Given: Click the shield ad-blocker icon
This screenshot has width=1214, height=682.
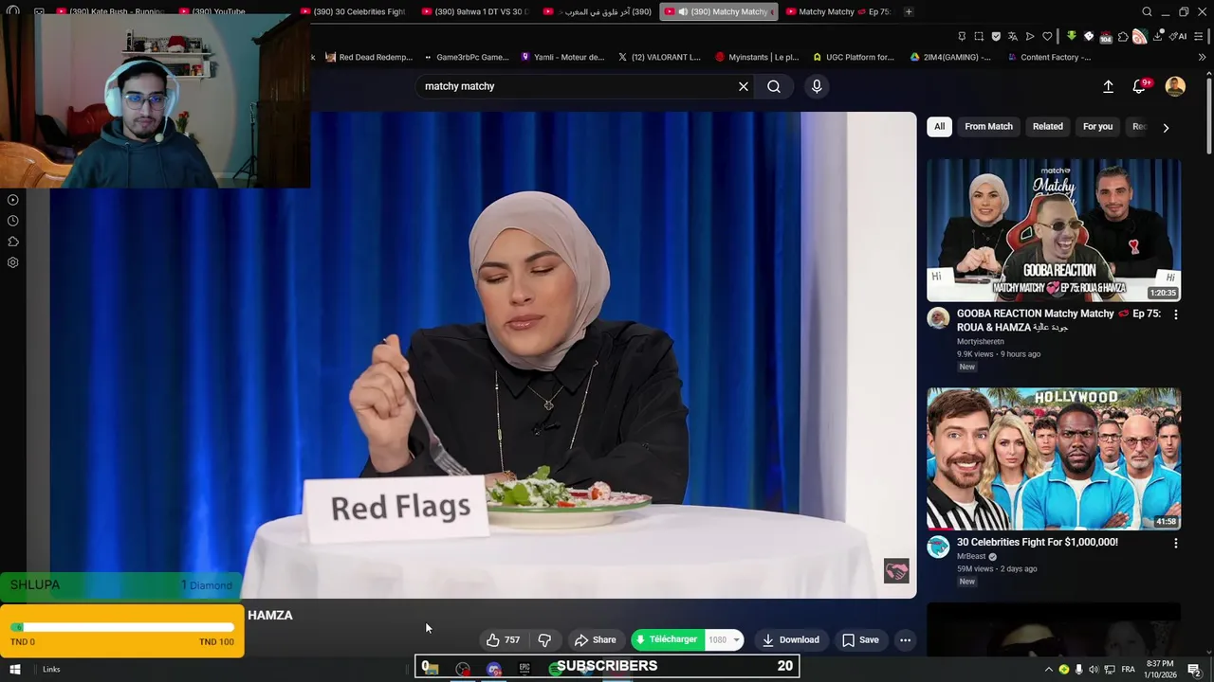Looking at the screenshot, I should 996,36.
